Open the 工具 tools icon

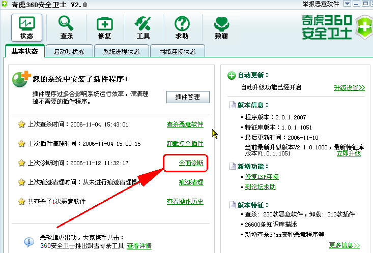[143, 27]
